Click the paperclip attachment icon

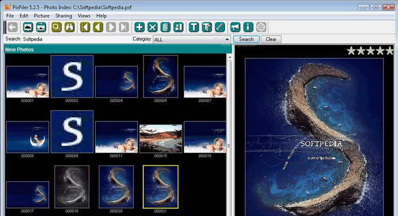(165, 27)
